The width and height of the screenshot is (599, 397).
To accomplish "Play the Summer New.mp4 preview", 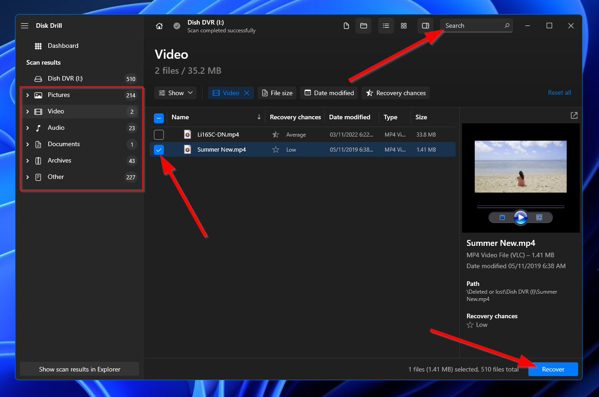I will pyautogui.click(x=521, y=218).
